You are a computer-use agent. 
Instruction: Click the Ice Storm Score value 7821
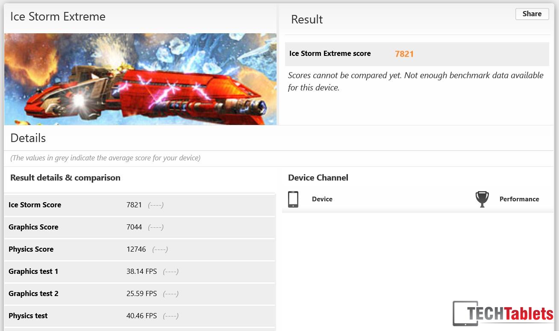[134, 205]
